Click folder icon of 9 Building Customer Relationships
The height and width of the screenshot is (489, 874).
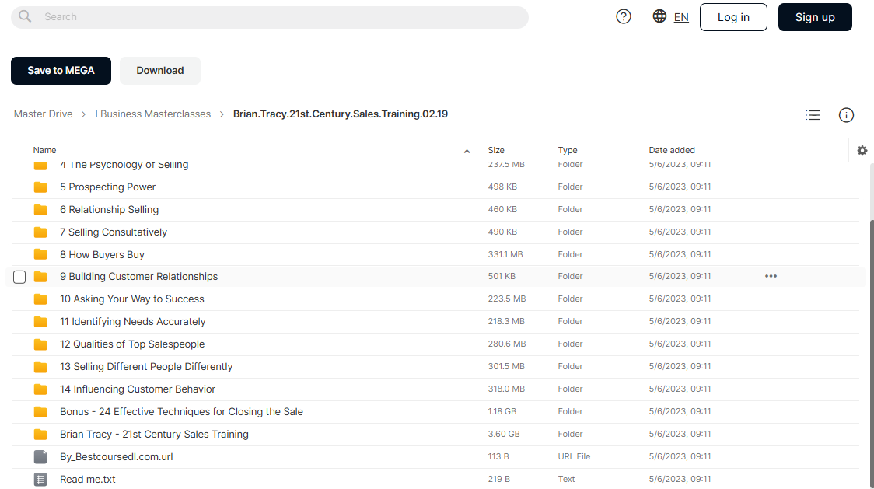[40, 277]
